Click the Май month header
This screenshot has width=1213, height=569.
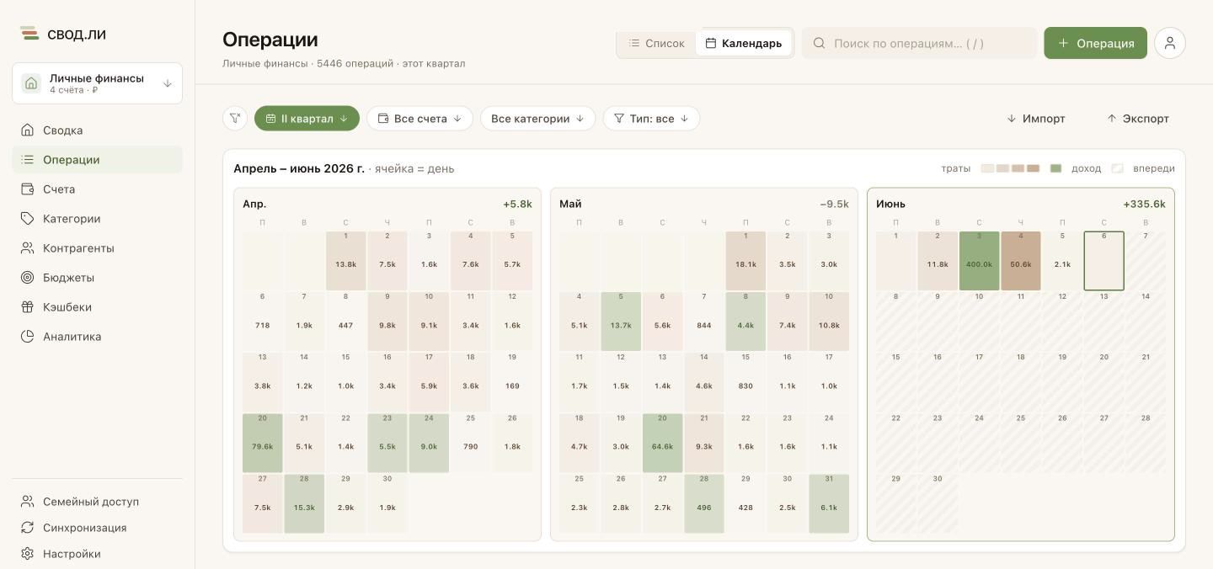570,204
